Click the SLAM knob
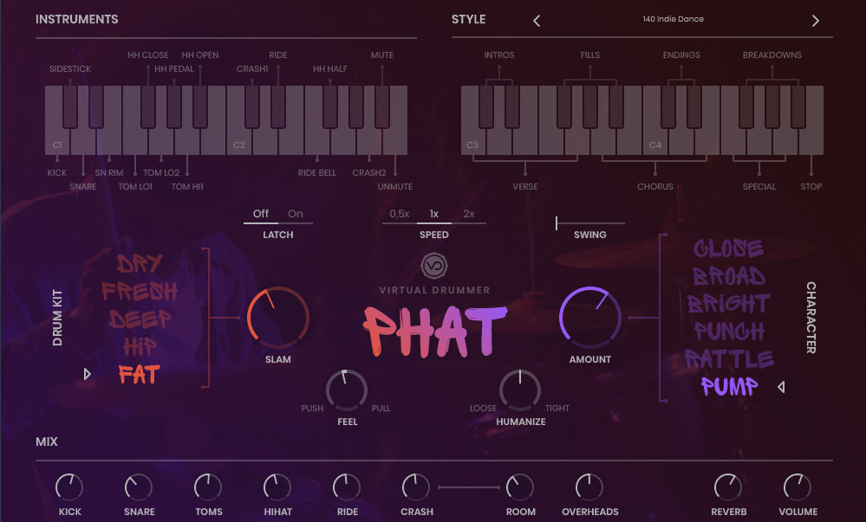Screen dimensions: 866x522 tap(277, 318)
